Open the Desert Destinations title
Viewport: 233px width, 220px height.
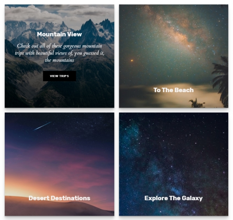[x=59, y=198]
